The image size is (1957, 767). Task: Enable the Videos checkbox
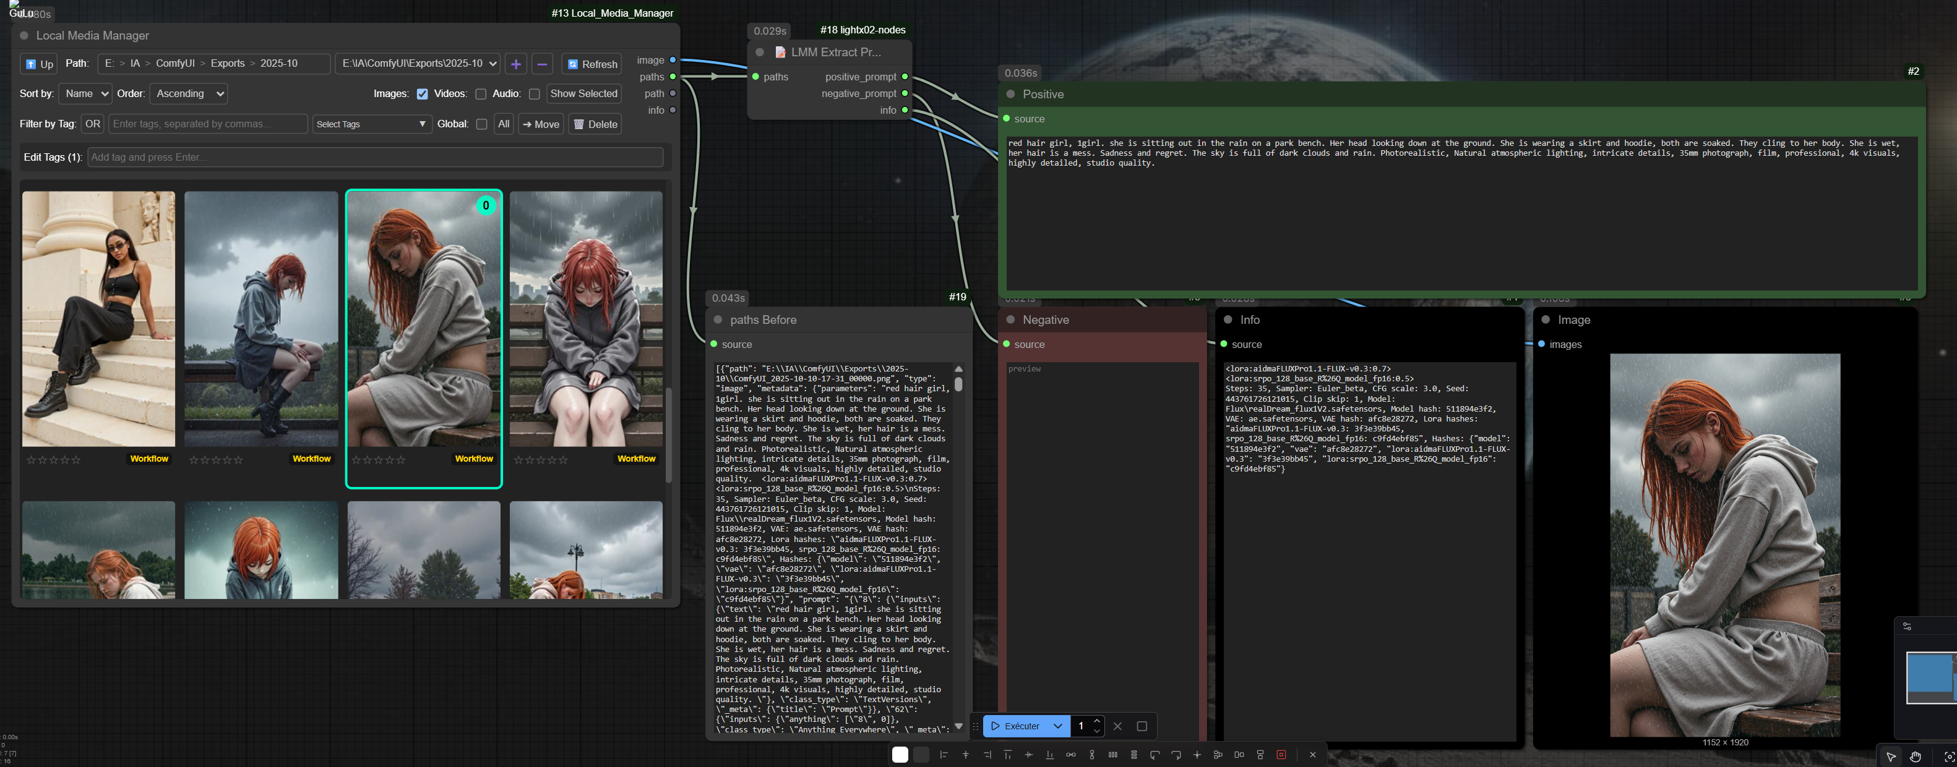[481, 94]
